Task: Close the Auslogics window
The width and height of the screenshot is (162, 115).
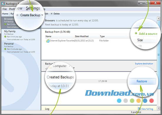Action: click(x=155, y=3)
